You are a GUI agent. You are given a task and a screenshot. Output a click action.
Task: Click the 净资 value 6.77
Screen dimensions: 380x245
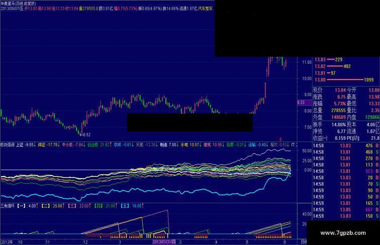(341, 131)
